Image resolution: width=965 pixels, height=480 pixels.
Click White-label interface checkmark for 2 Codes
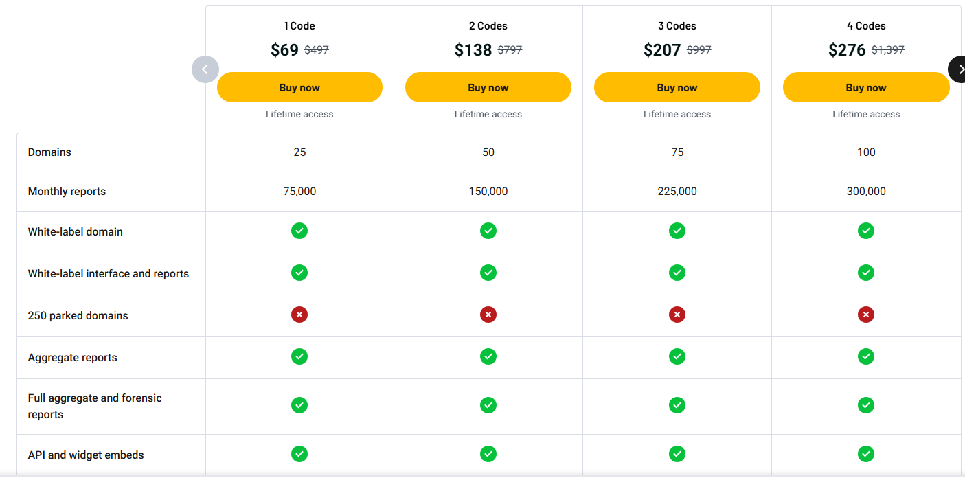point(488,273)
